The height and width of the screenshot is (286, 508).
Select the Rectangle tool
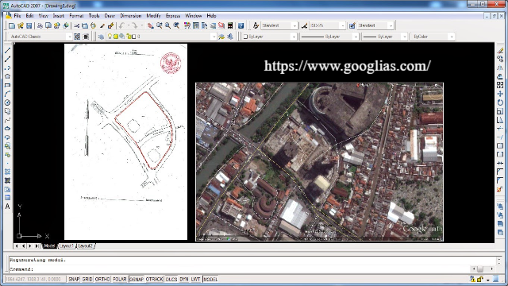[x=7, y=85]
